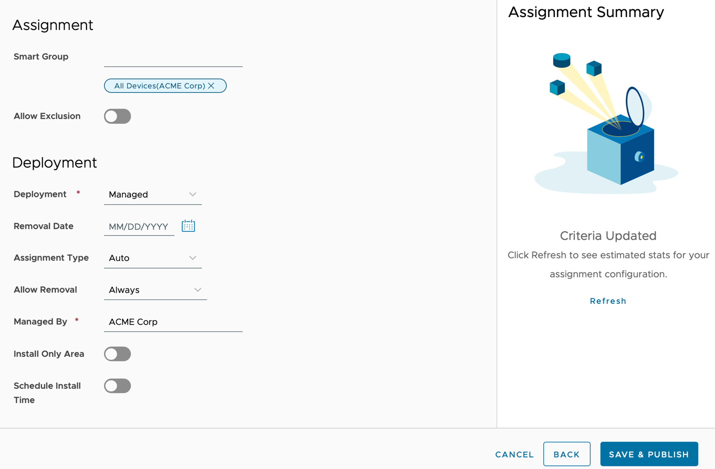
Task: Go back with the Back button
Action: pos(566,454)
